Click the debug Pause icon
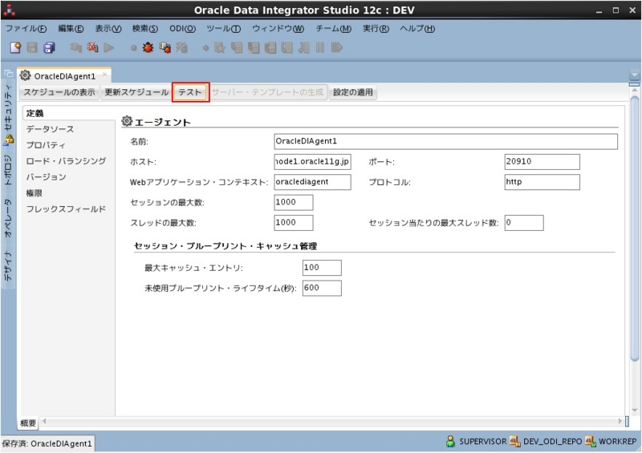Viewport: 642px width, 453px height. coord(320,47)
